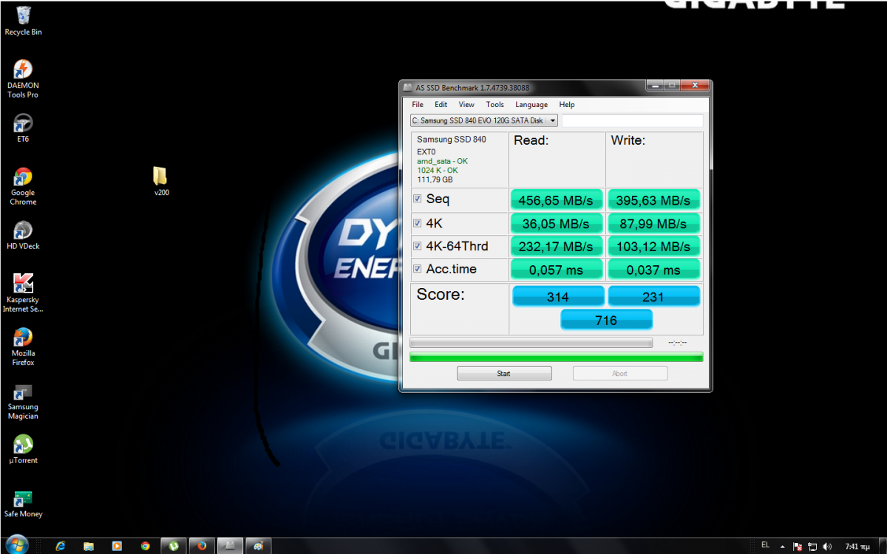Open the network tray icon

[x=812, y=547]
